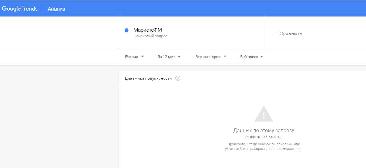Image resolution: width=366 pixels, height=168 pixels.
Task: Select the Веб-поиск search type dropdown
Action: tap(249, 57)
